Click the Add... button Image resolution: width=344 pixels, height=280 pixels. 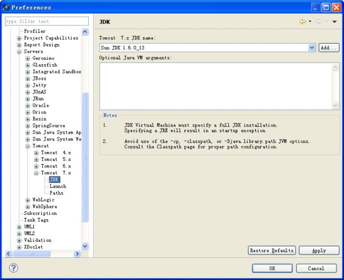click(329, 48)
